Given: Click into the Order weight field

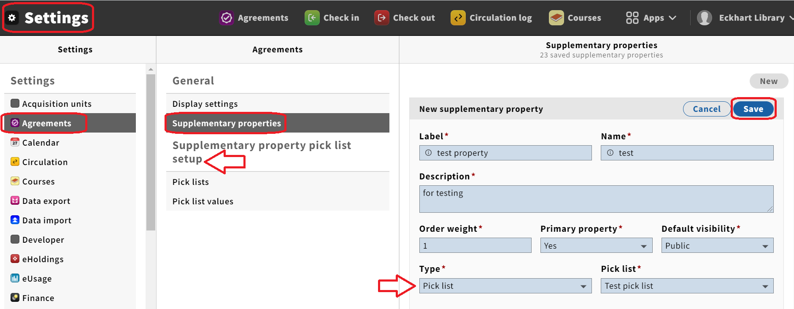Looking at the screenshot, I should 475,246.
